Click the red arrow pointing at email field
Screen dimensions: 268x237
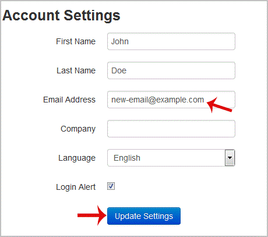[x=220, y=105]
